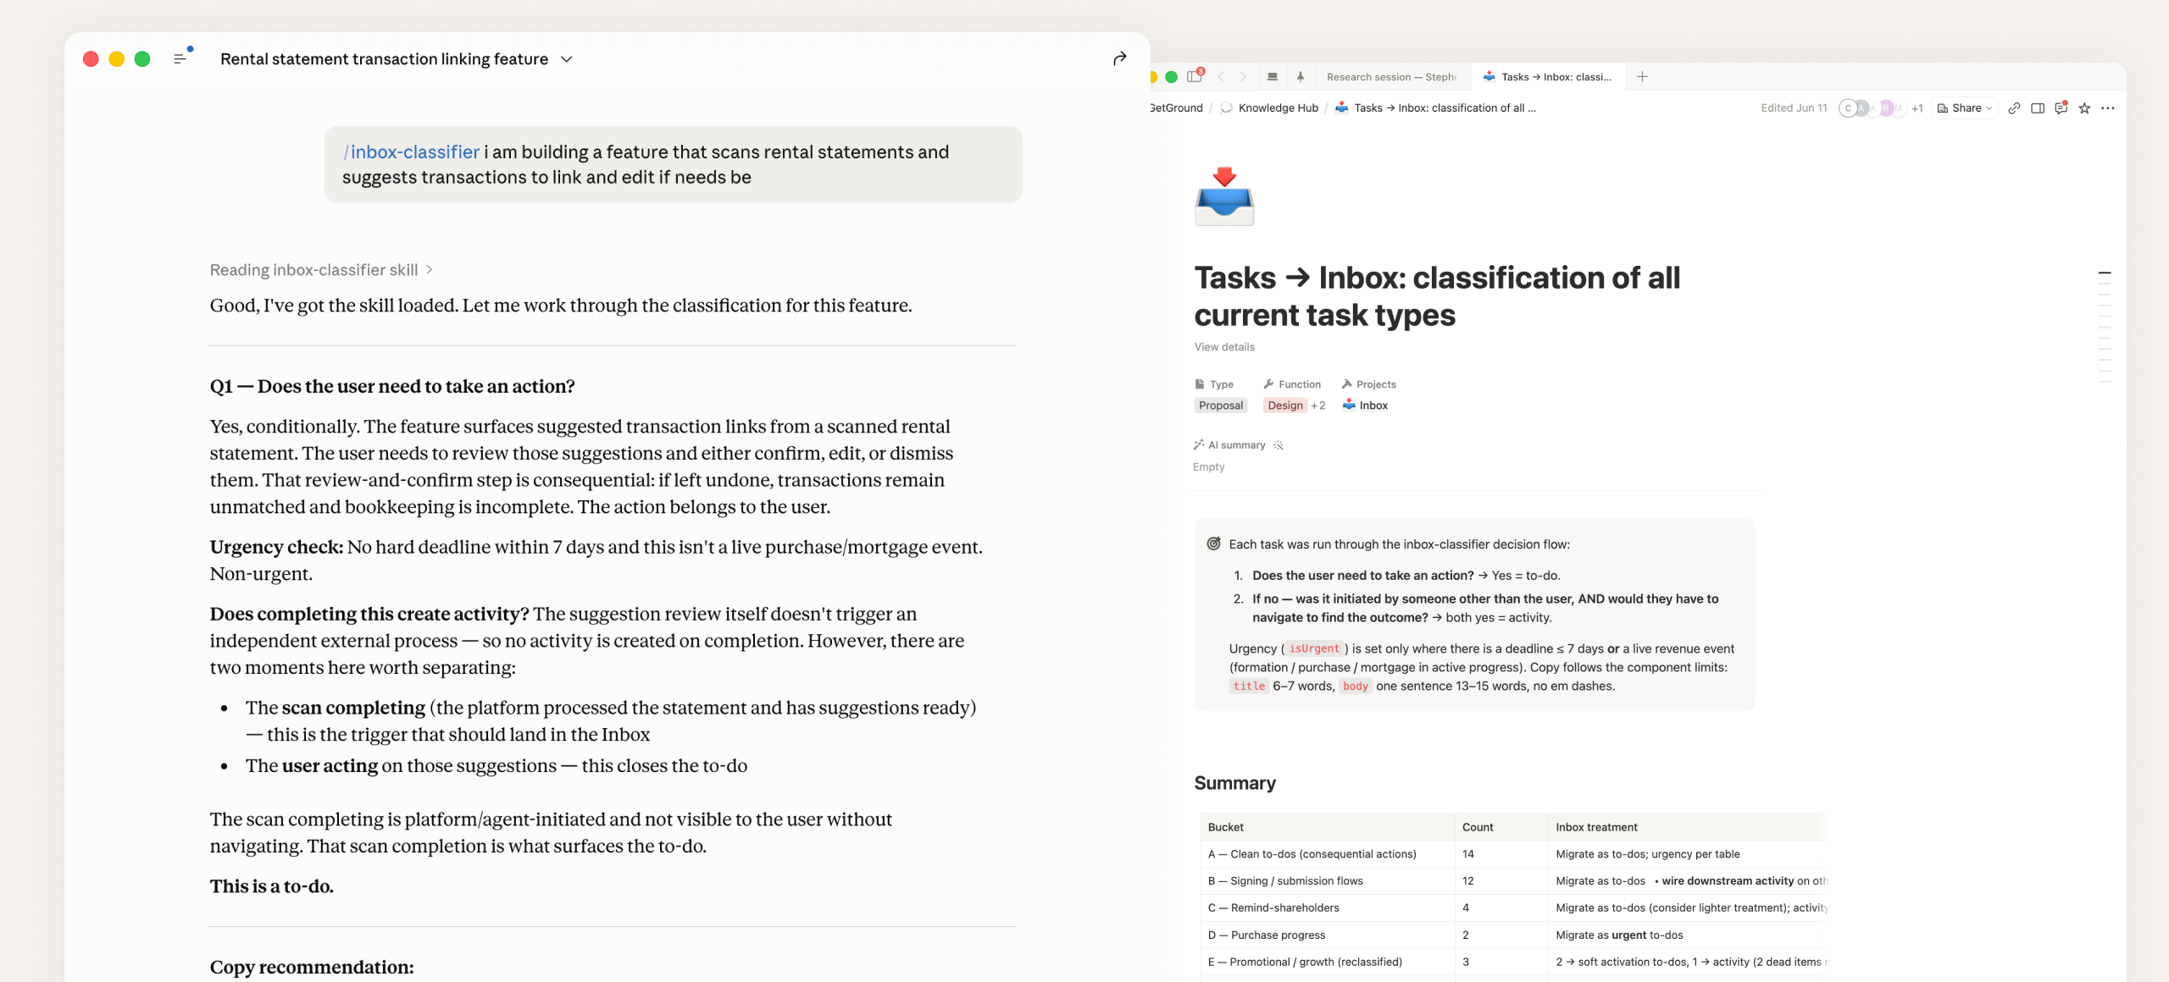The width and height of the screenshot is (2169, 982).
Task: Open the chat sidebar menu icon in Claude window
Action: (180, 58)
